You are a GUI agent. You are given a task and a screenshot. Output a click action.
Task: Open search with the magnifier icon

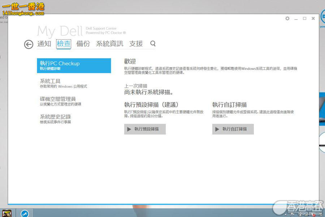tap(153, 43)
